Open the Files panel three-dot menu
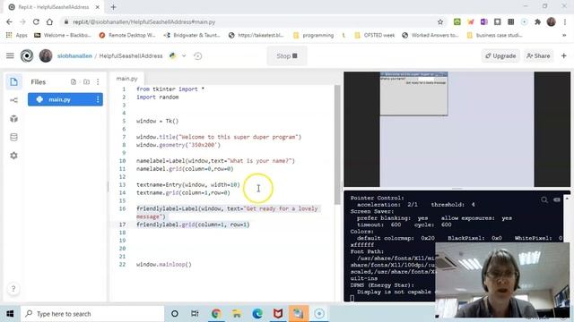574x322 pixels. 98,81
